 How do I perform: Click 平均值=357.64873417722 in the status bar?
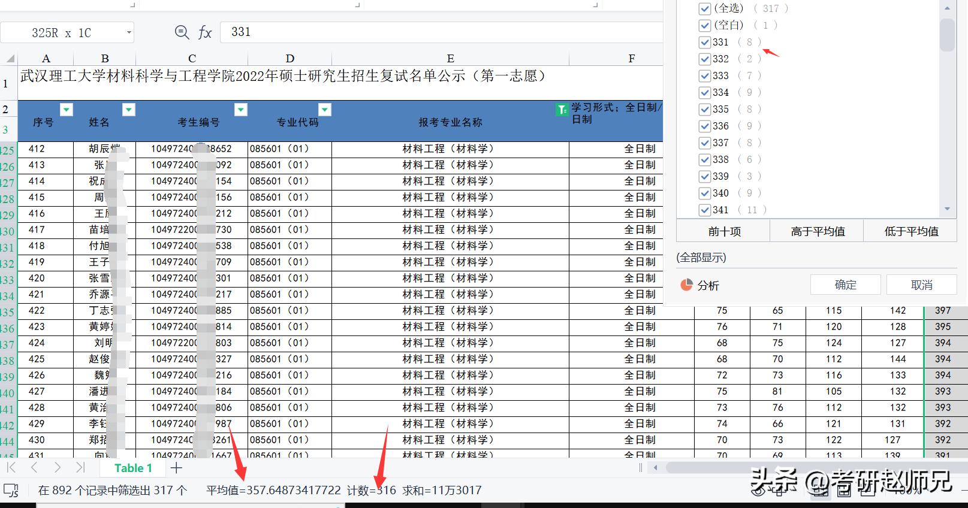(273, 491)
